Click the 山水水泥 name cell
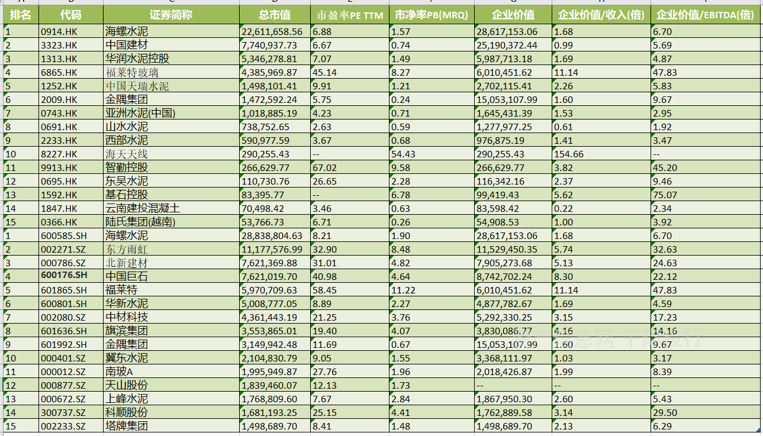 (171, 127)
